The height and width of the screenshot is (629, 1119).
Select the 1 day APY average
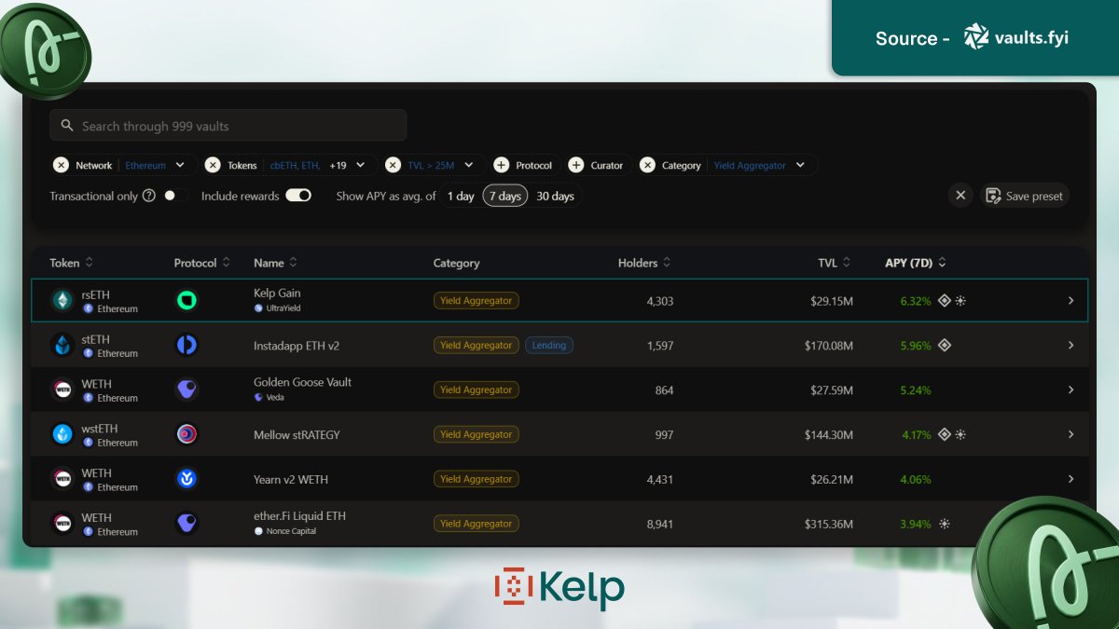[x=461, y=196]
